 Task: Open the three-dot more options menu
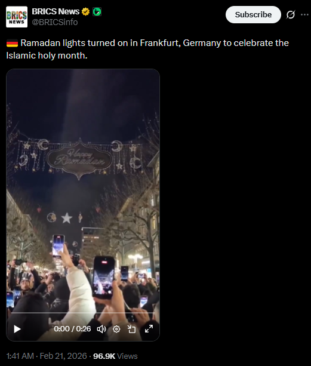point(304,15)
